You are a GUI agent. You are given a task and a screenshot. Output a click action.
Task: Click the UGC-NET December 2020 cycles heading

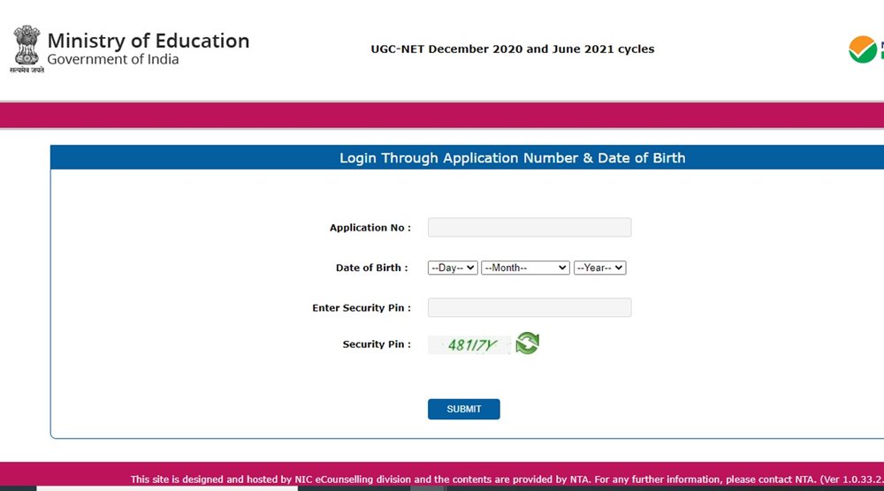click(x=513, y=49)
